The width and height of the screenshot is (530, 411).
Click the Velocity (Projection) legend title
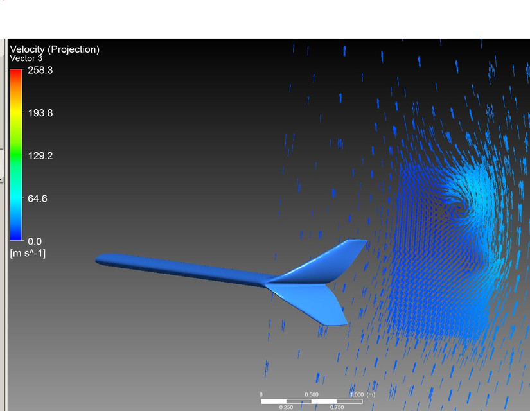coord(55,48)
